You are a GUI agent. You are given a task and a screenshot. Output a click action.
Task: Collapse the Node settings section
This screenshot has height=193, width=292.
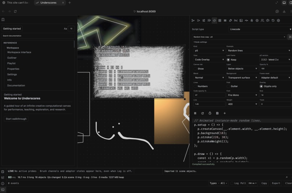coord(200,42)
